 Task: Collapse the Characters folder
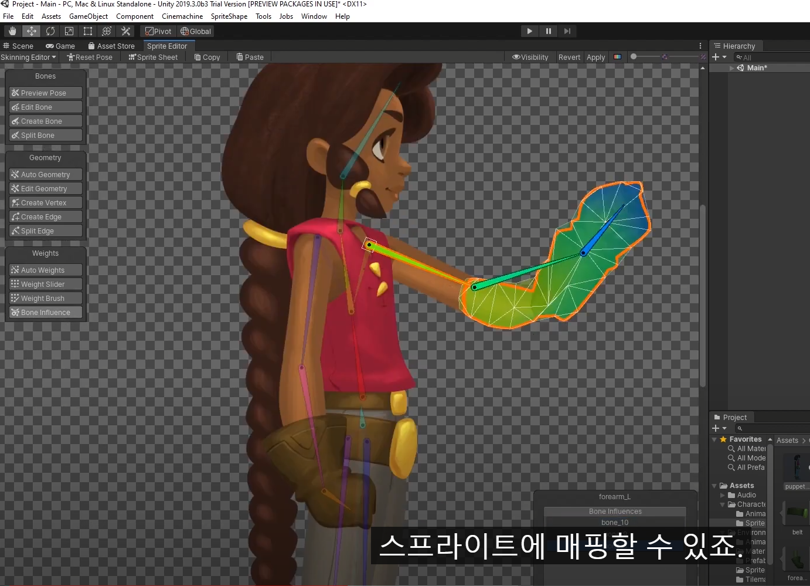(723, 504)
